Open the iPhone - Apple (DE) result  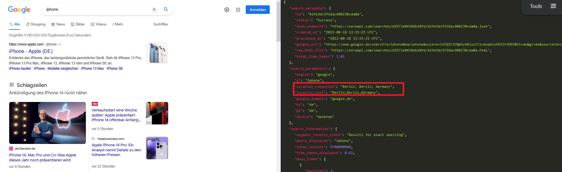pos(31,51)
